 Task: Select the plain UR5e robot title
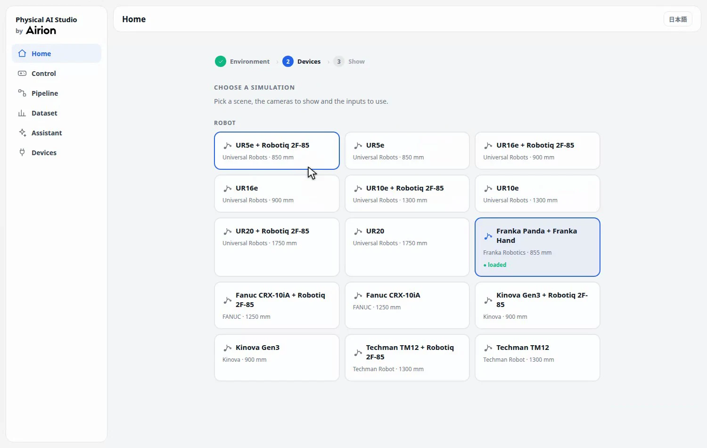click(x=375, y=145)
